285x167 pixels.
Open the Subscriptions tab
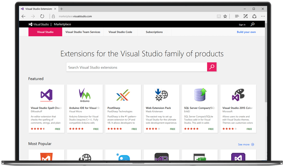pos(154,32)
